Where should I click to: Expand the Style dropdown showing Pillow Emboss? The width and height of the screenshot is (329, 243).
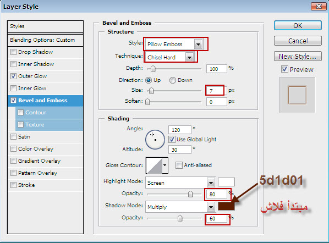click(174, 44)
